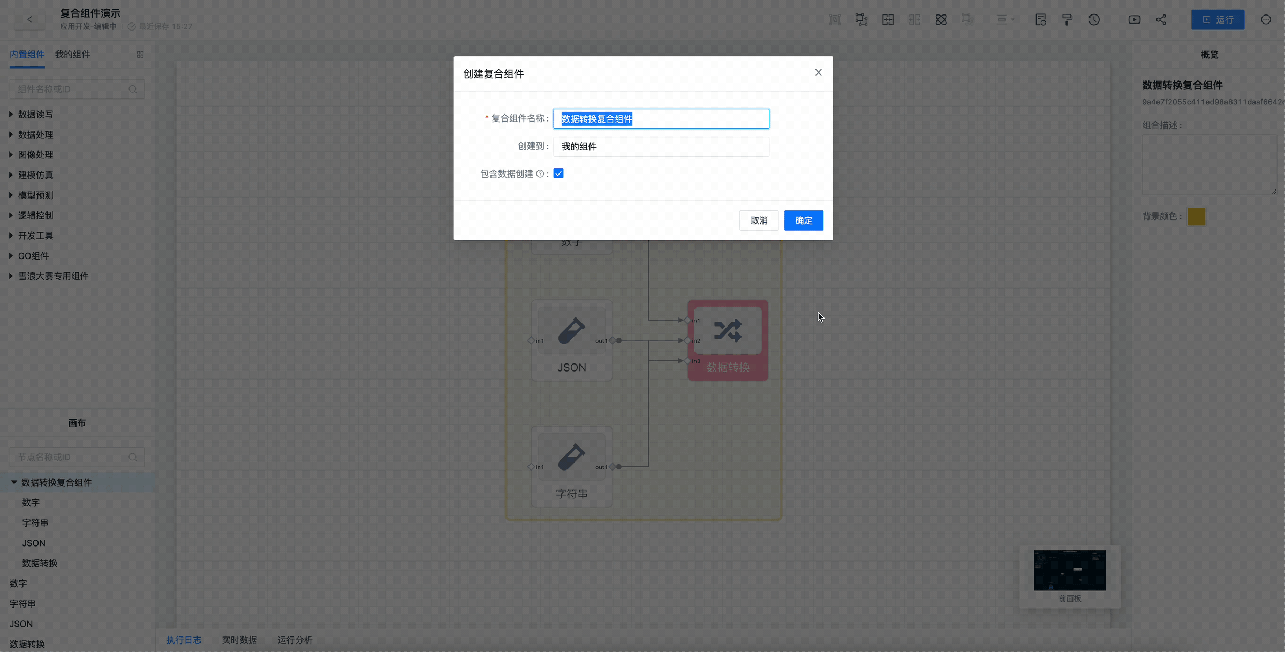Click the history clock icon in toolbar
The height and width of the screenshot is (652, 1285).
(1094, 20)
